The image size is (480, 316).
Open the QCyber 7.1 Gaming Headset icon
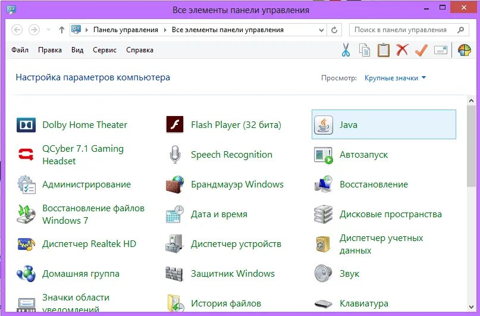(x=26, y=154)
